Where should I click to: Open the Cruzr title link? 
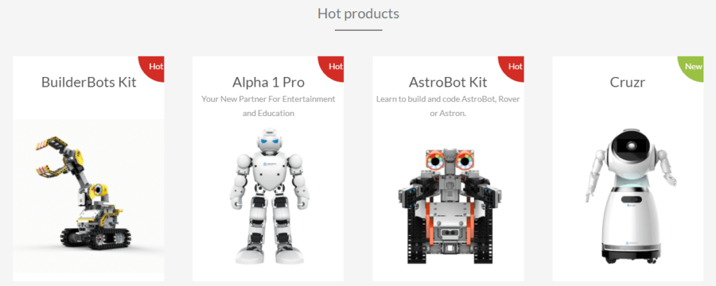(x=628, y=83)
